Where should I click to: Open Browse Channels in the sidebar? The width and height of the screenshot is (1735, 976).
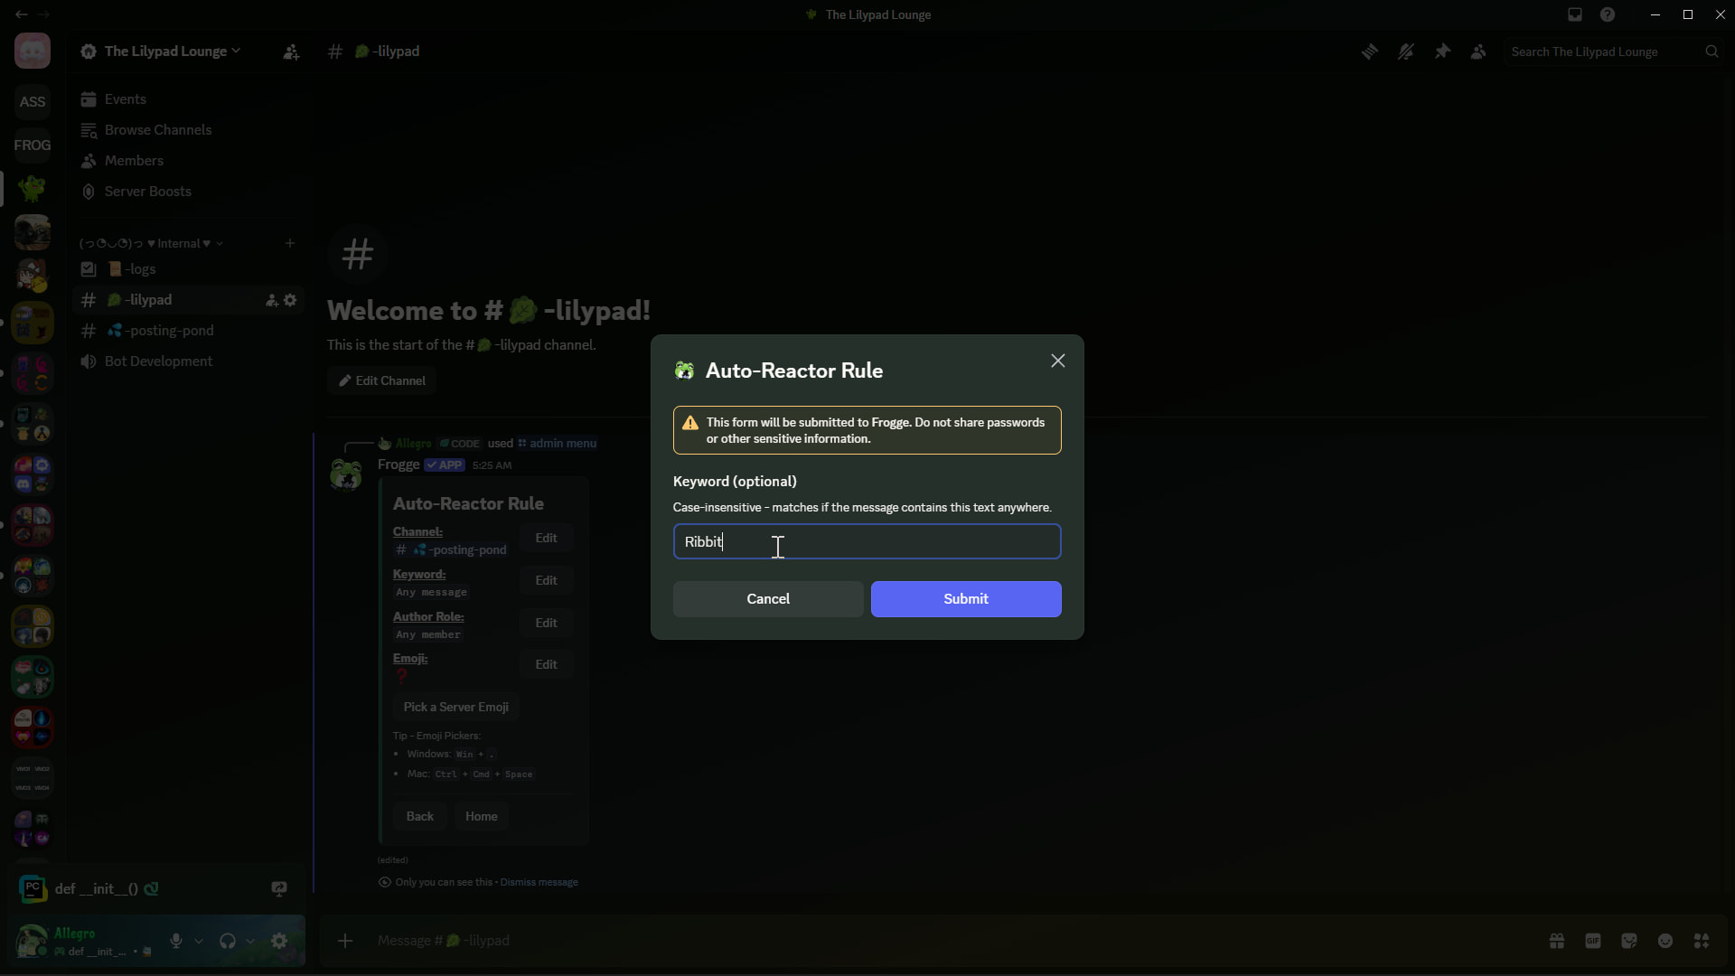(188, 130)
